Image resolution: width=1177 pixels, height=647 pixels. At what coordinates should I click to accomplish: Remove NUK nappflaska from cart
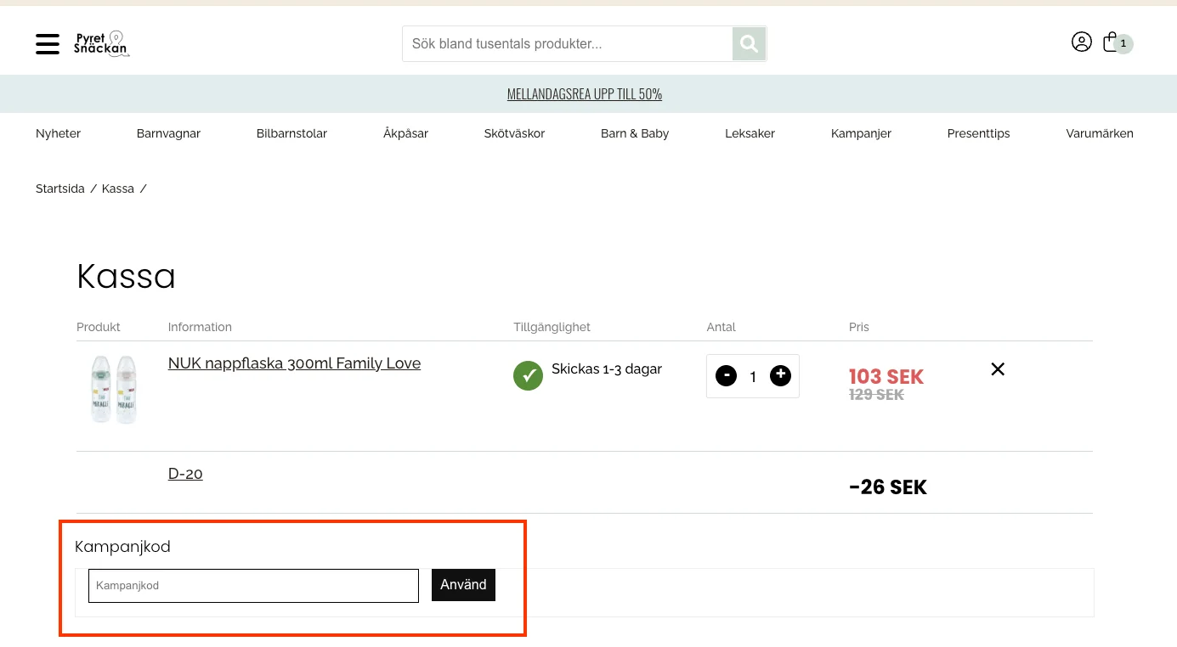(998, 369)
